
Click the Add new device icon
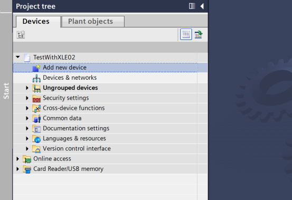36,68
